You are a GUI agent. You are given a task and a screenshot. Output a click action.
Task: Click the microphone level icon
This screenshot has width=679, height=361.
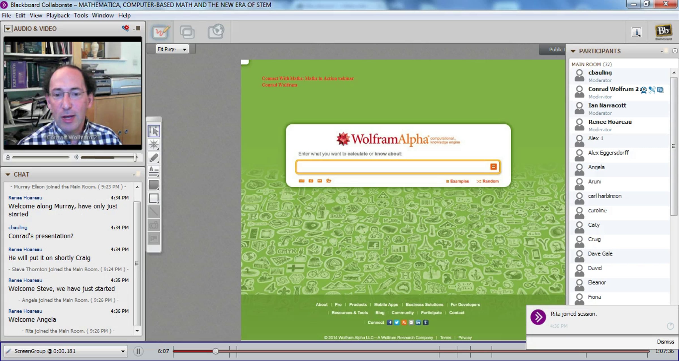[x=8, y=157]
